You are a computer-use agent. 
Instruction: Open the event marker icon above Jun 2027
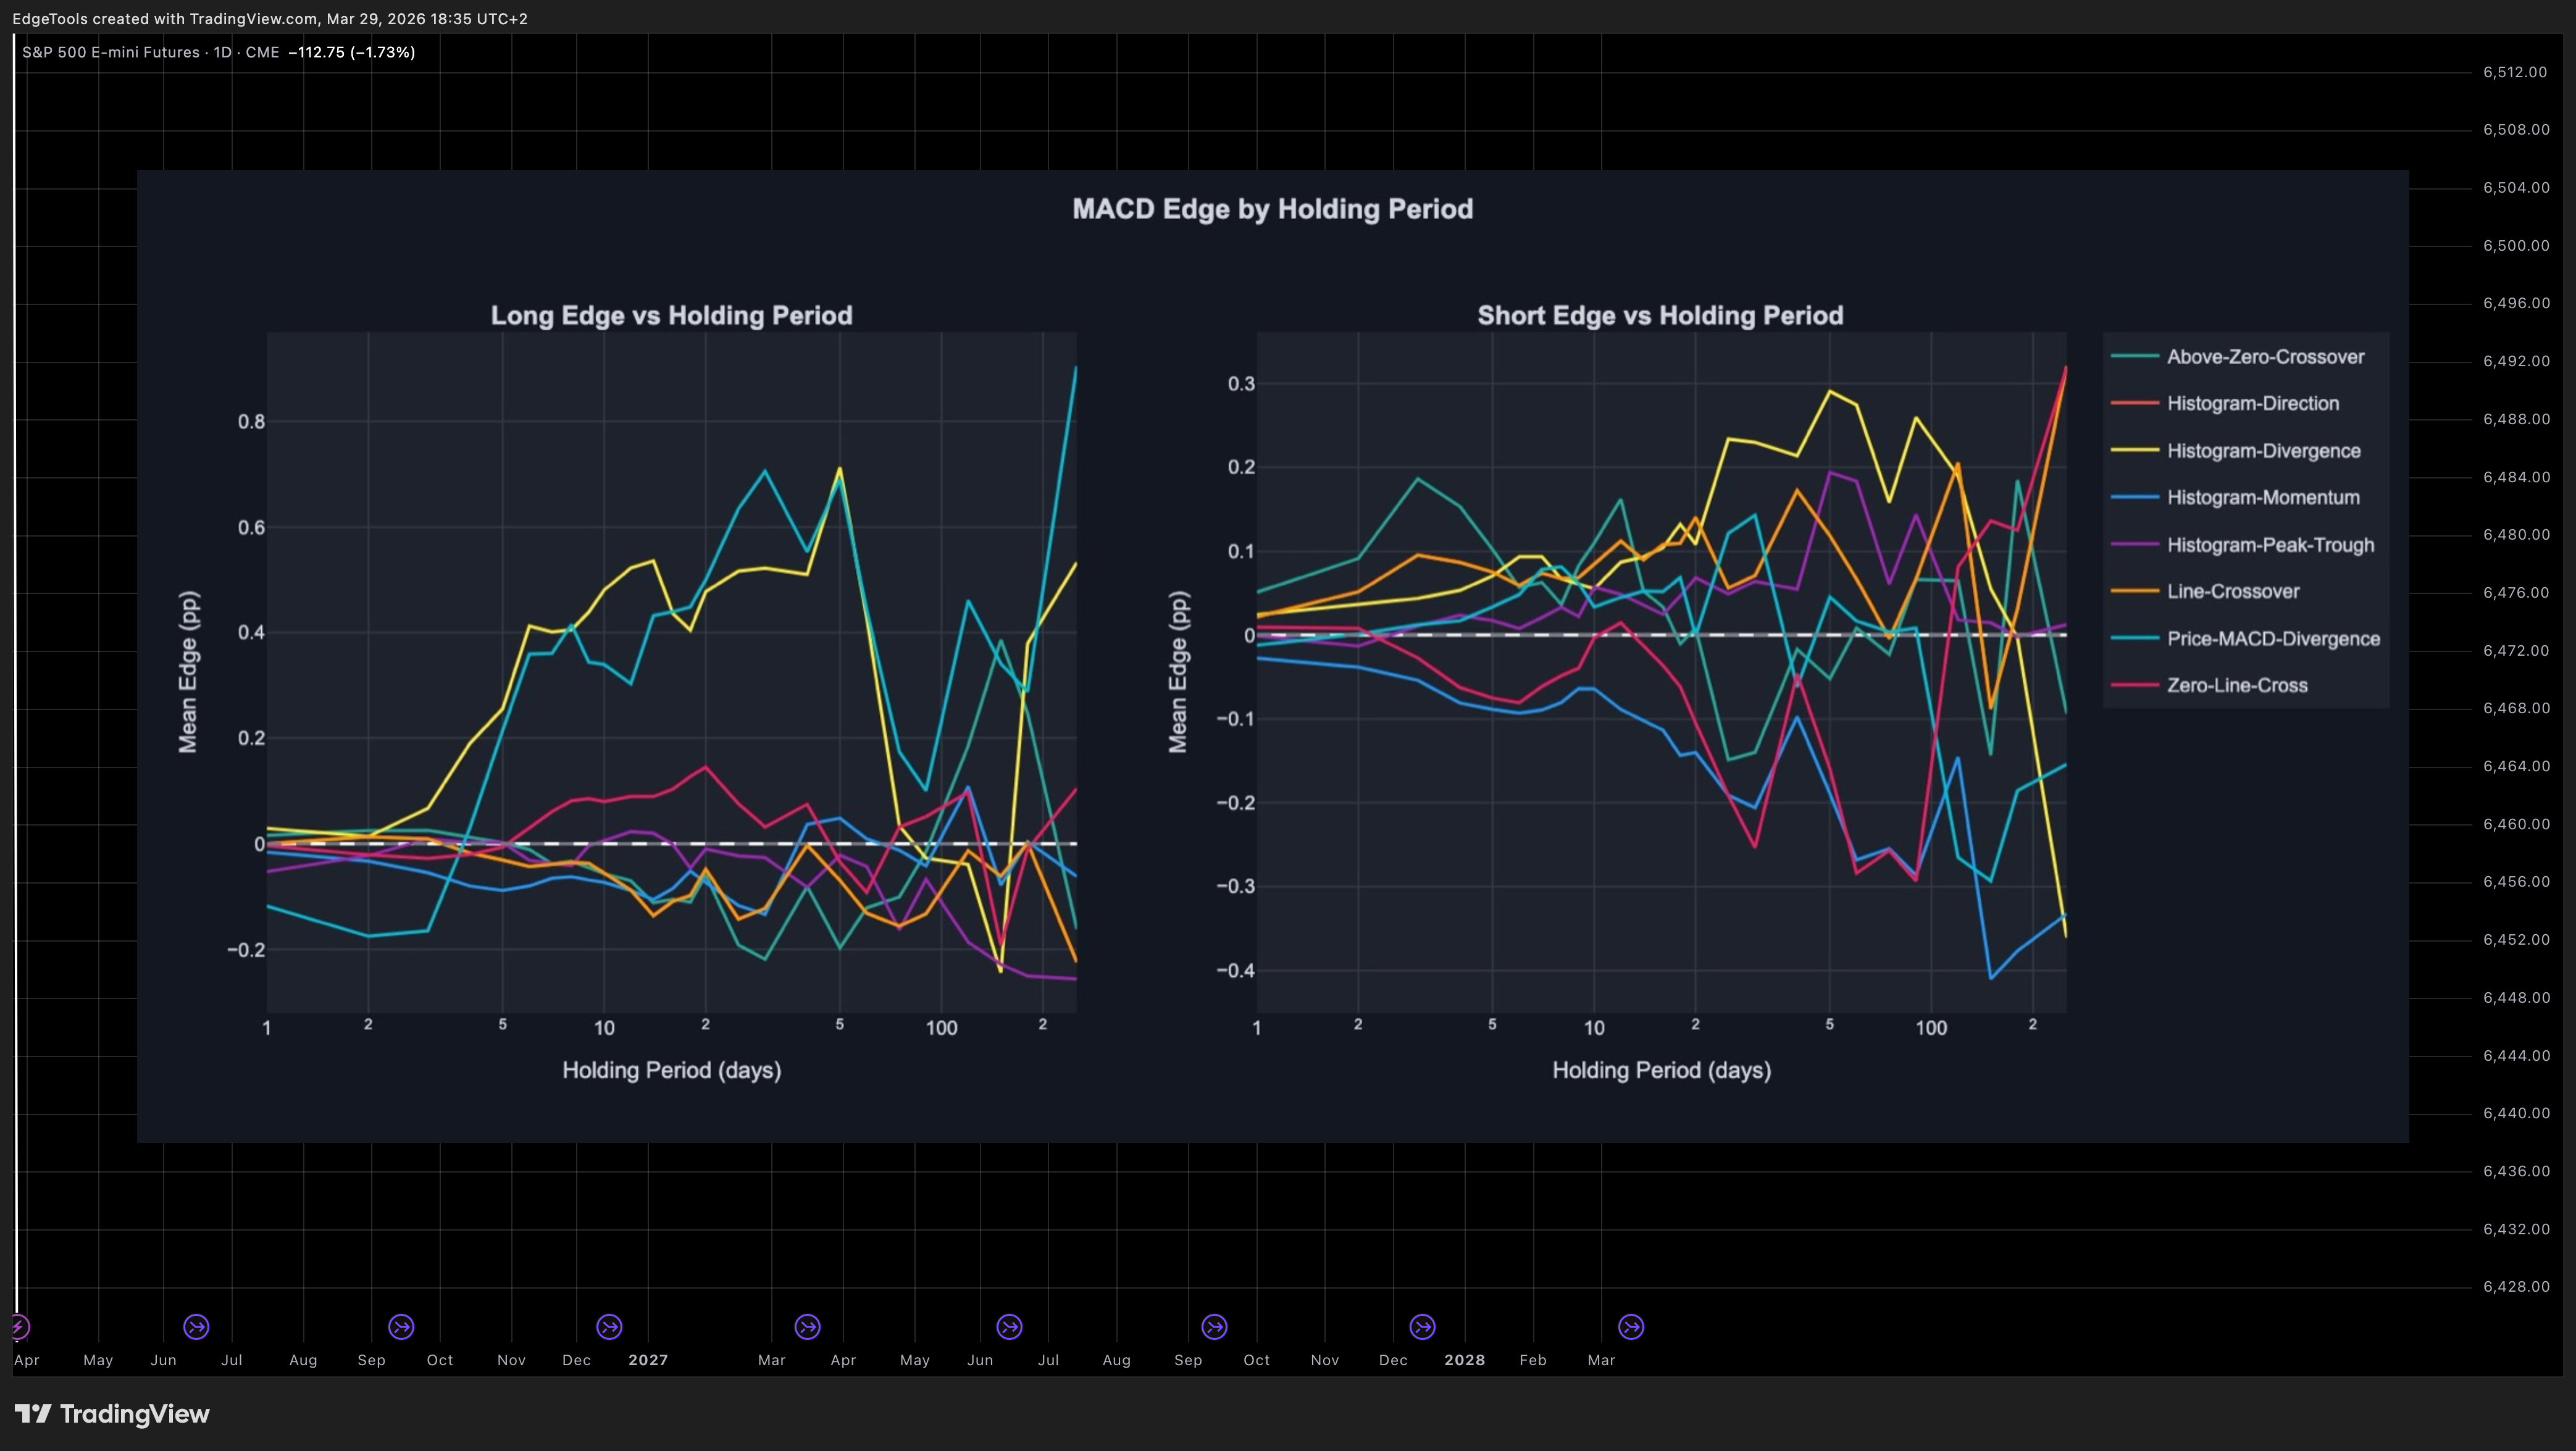click(1010, 1327)
